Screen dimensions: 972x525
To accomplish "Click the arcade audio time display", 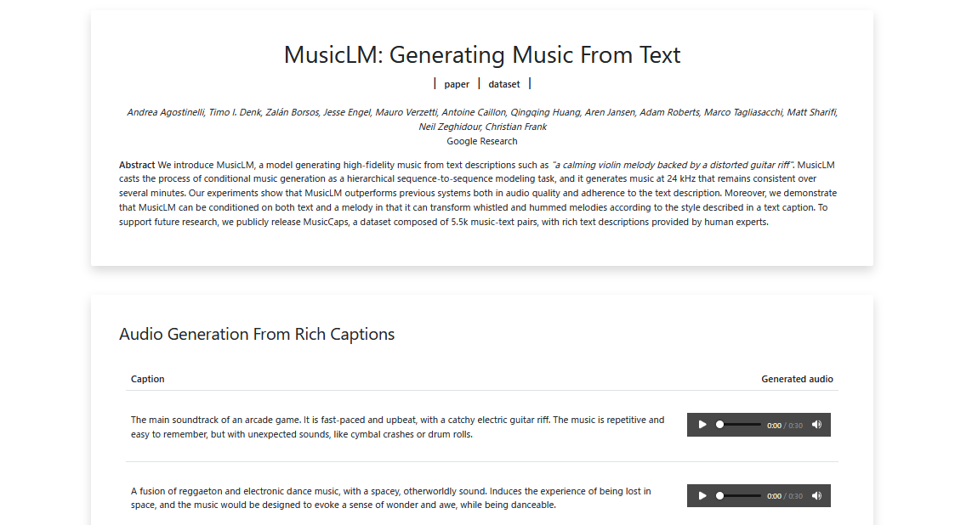I will (784, 426).
